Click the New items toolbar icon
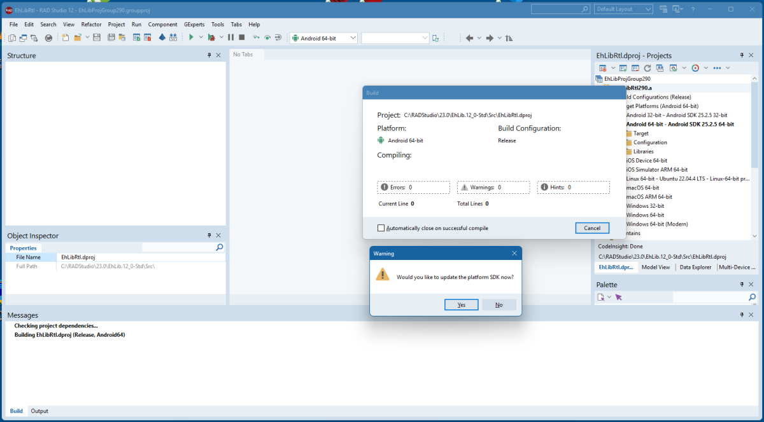This screenshot has height=422, width=764. pyautogui.click(x=65, y=38)
